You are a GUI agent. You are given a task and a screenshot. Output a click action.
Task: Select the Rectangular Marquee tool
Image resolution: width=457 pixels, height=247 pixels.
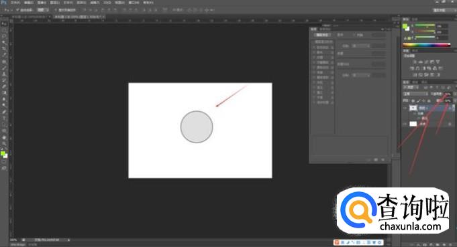(x=4, y=30)
